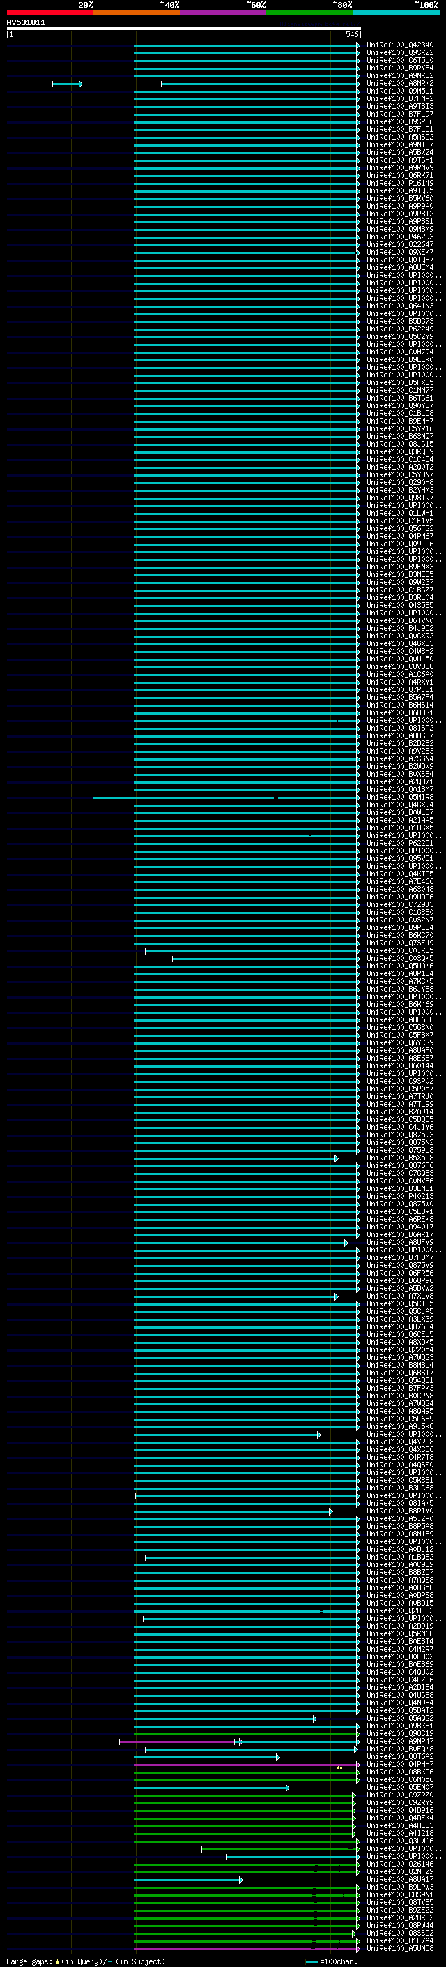This screenshot has width=446, height=1967.
Task: Select the UniRef100_B0EQM8 label
Action: [x=400, y=1749]
